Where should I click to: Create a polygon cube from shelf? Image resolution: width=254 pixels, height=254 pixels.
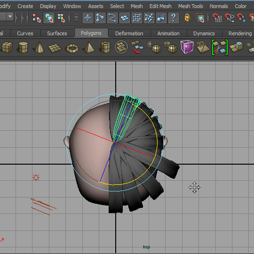point(7,48)
